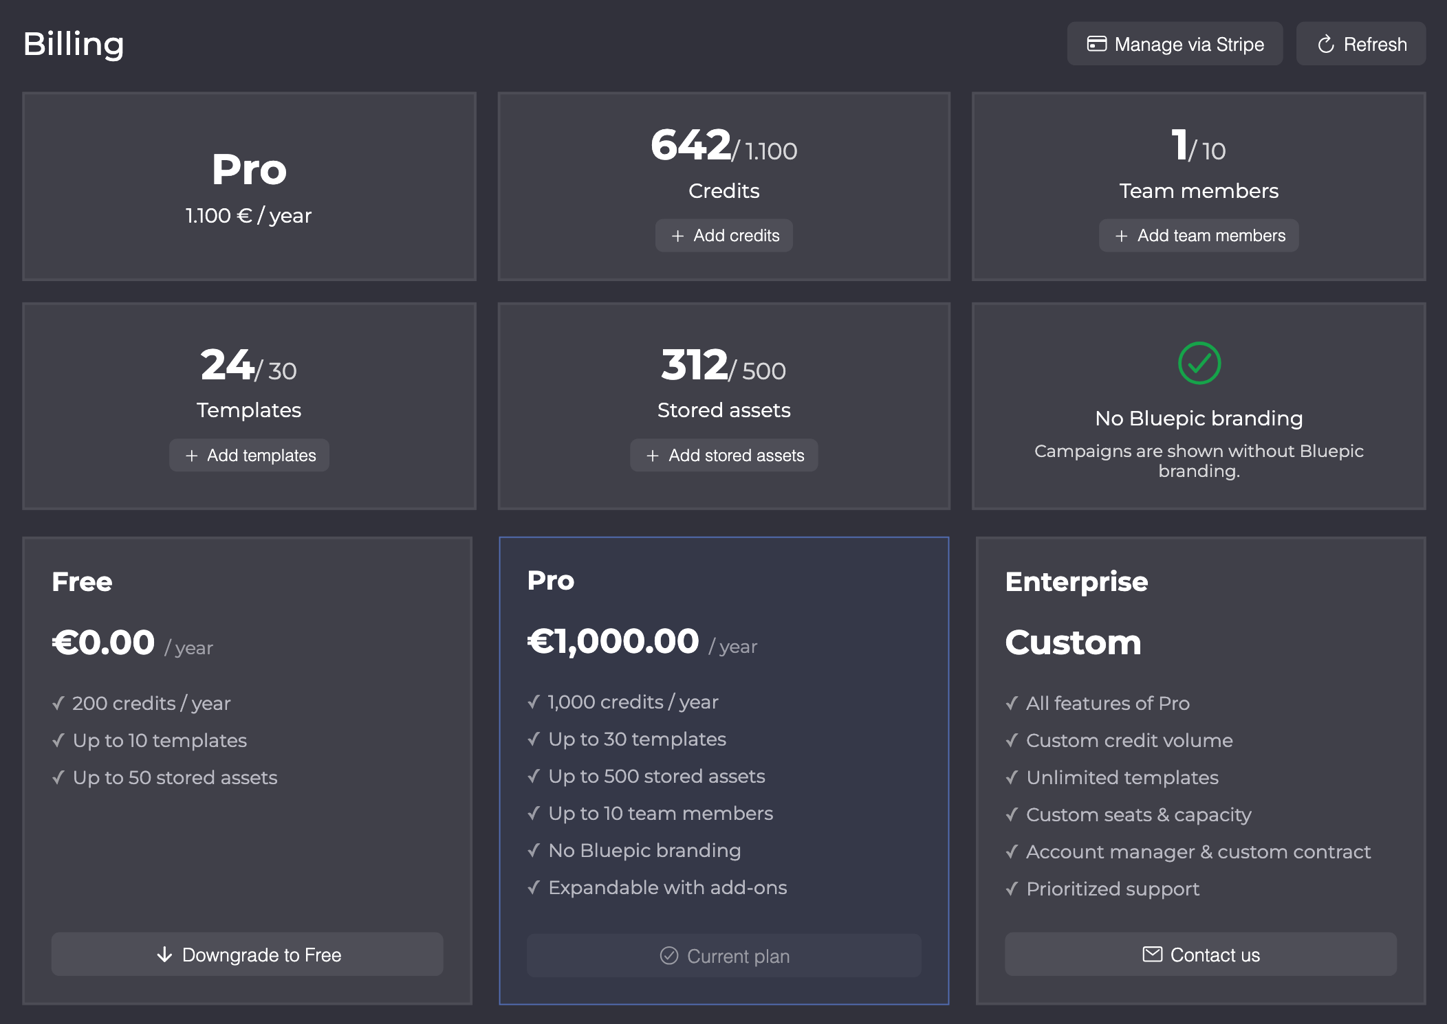Click the envelope icon in Contact us
The width and height of the screenshot is (1447, 1024).
1153,954
